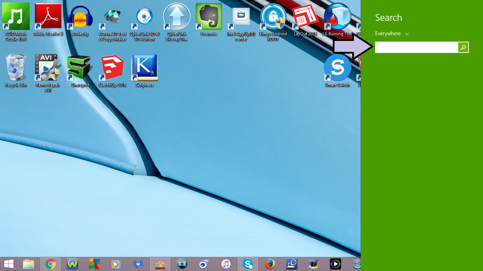Click the magnifier search button

[x=463, y=47]
